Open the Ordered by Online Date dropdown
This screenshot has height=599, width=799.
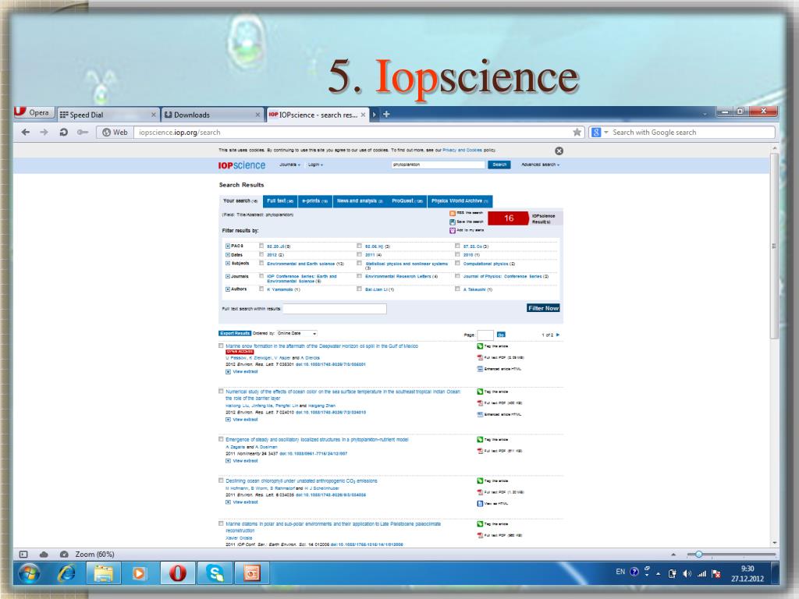pyautogui.click(x=297, y=333)
